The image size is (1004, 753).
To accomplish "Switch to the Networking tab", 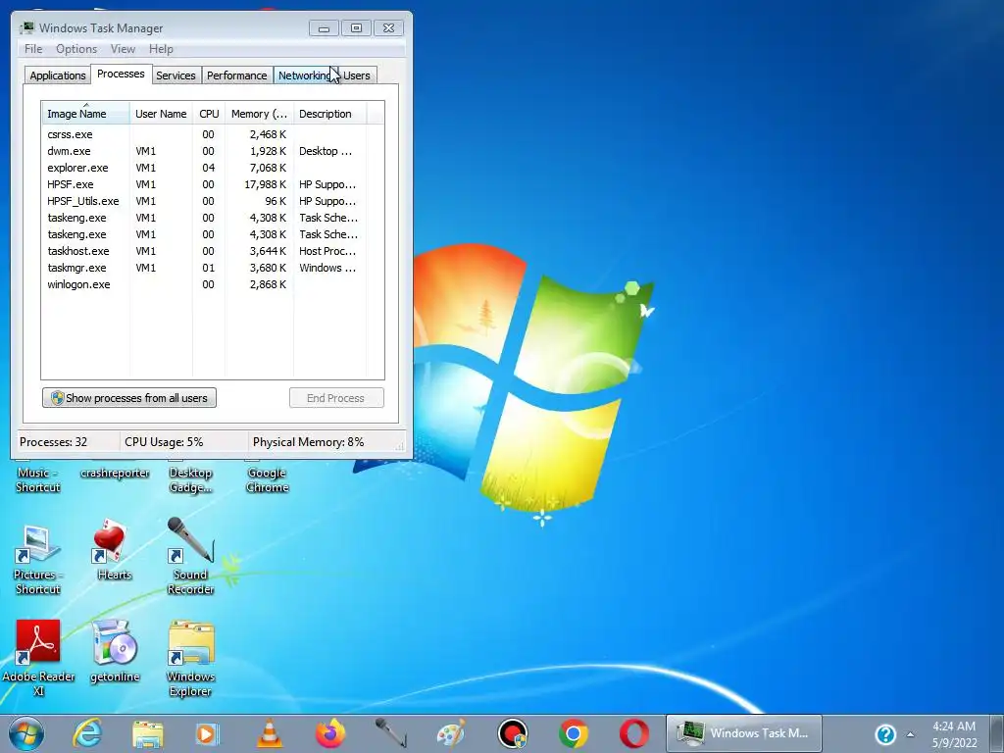I will click(x=305, y=75).
